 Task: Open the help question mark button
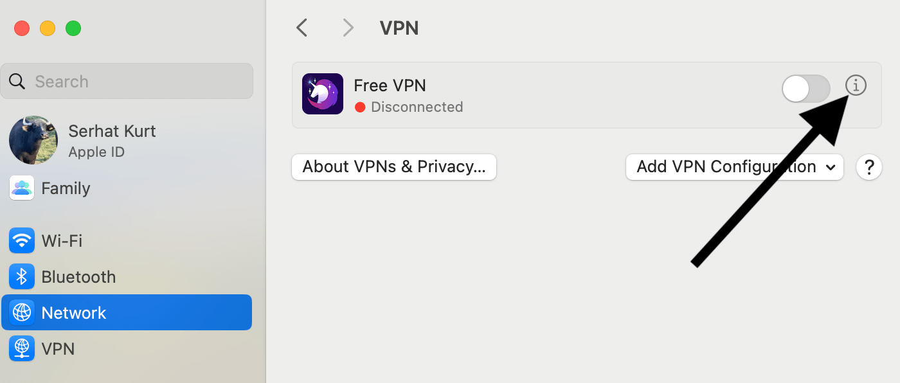point(869,167)
